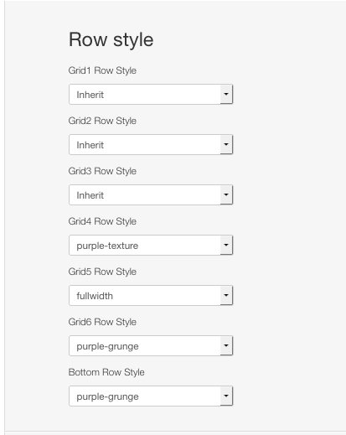Open the Grid6 purple-grunge dropdown
The width and height of the screenshot is (346, 435).
click(151, 346)
